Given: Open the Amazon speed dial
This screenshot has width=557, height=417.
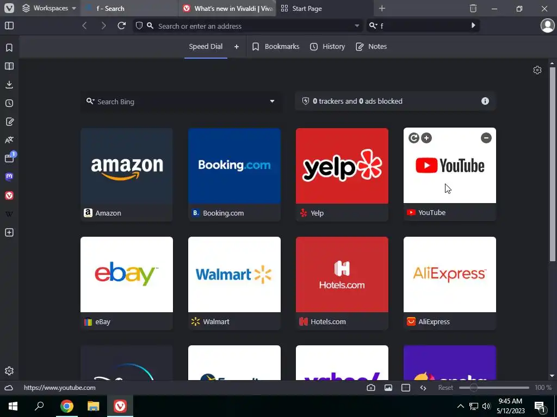Looking at the screenshot, I should click(x=127, y=174).
